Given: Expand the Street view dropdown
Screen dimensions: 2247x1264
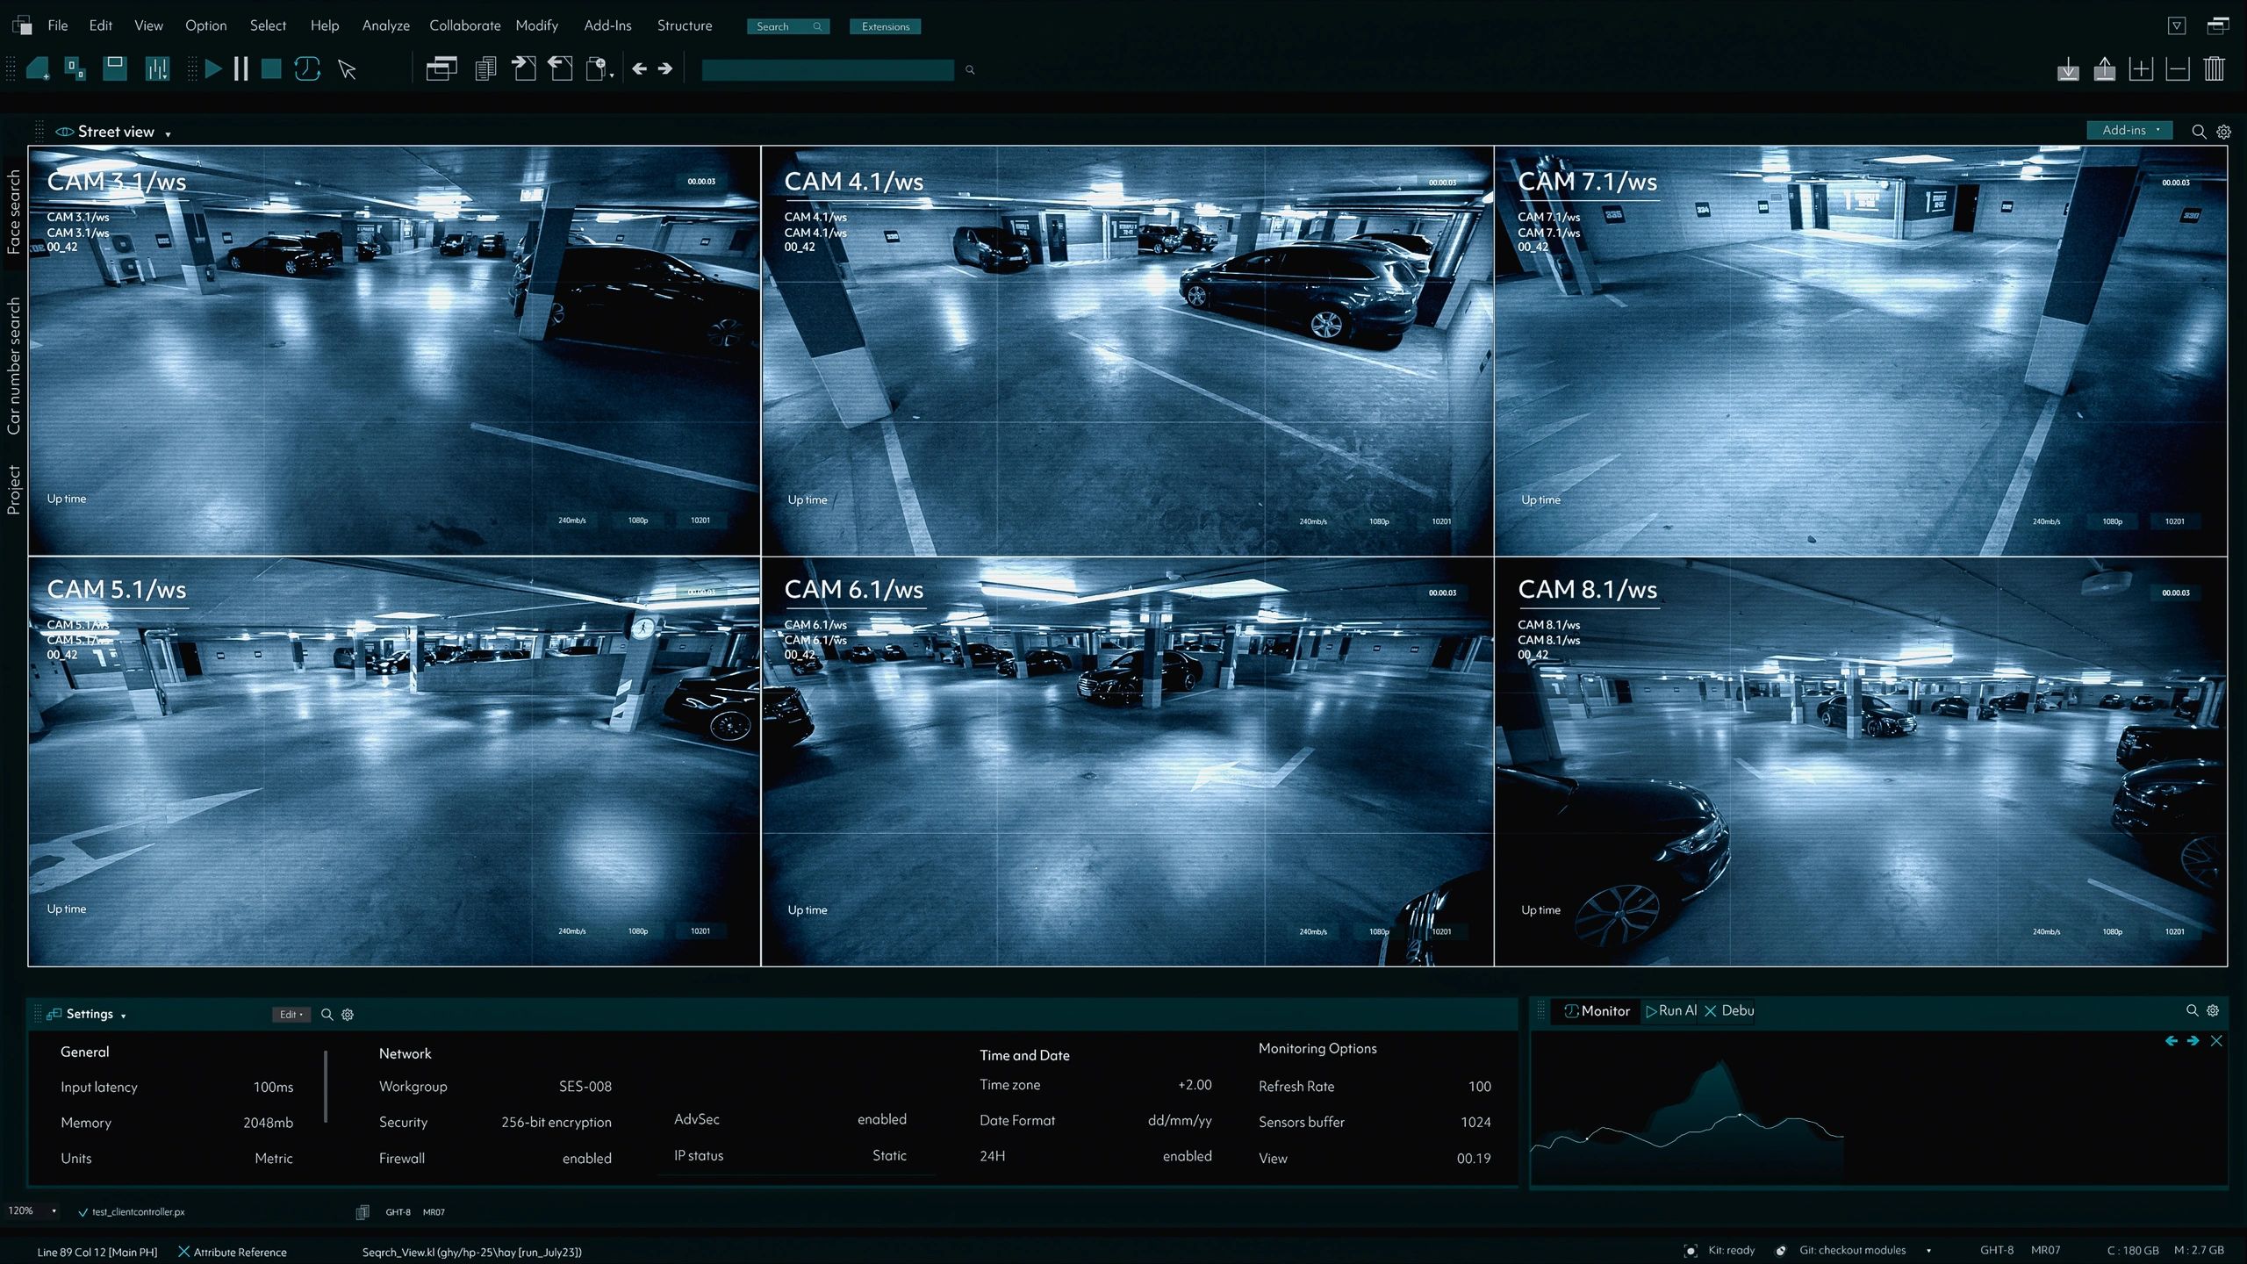Looking at the screenshot, I should tap(167, 133).
